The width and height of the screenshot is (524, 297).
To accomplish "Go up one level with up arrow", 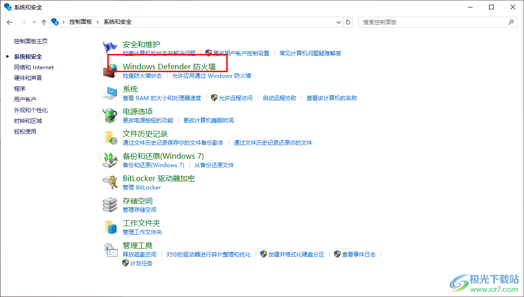I will (x=44, y=22).
